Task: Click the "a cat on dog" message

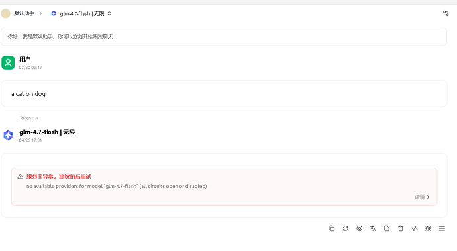Action: [x=28, y=94]
